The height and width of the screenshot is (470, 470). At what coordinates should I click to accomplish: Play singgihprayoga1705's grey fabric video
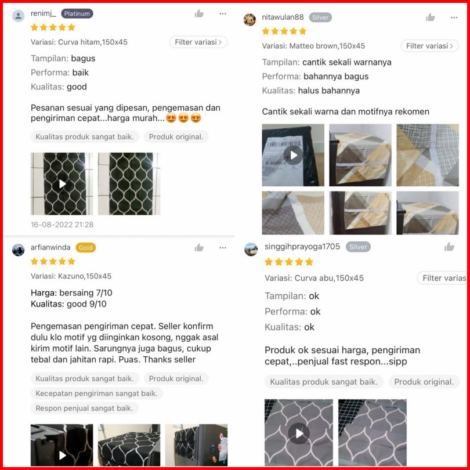[299, 432]
